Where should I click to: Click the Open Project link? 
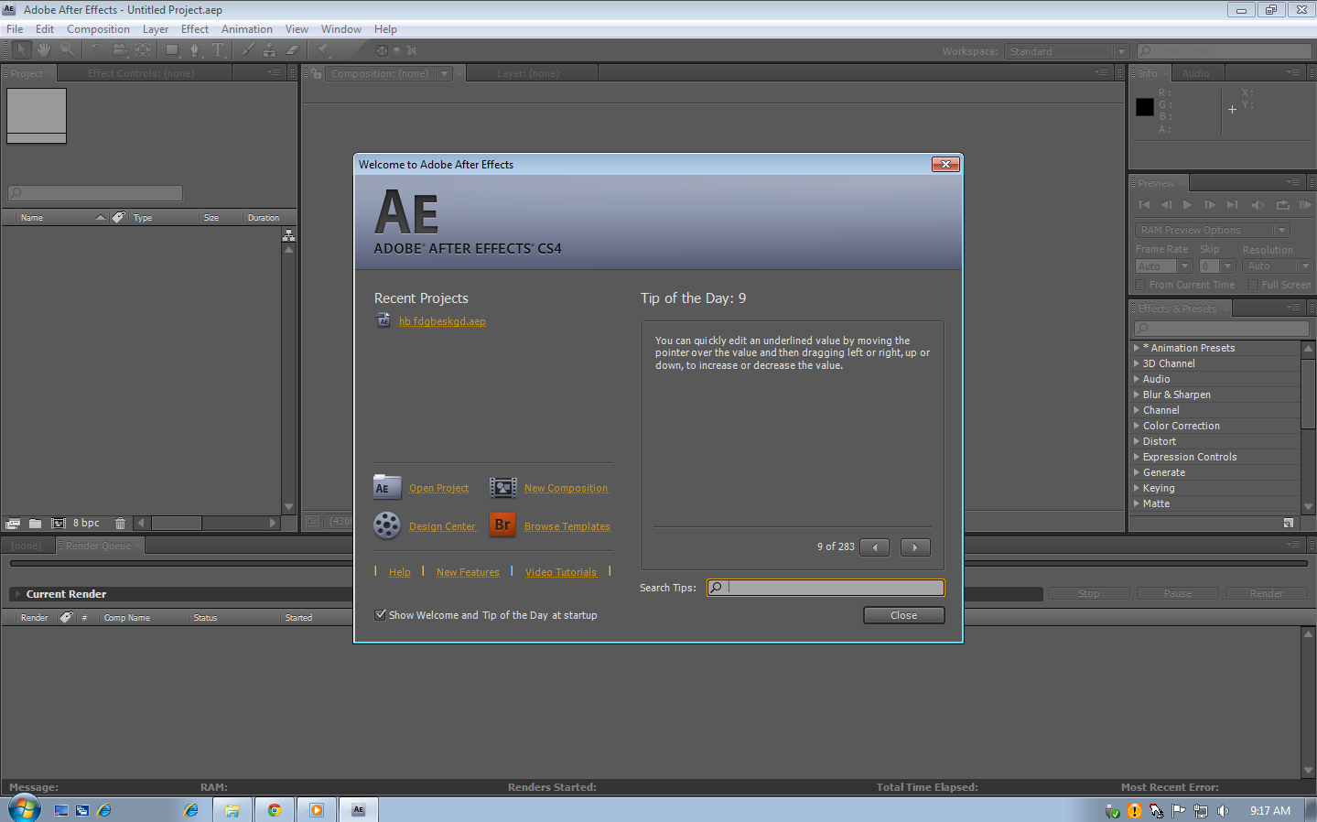(438, 488)
